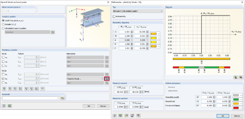This screenshot has height=119, width=245.
Task: Open help in the Upravit kloub dialog
Action: tap(4, 106)
